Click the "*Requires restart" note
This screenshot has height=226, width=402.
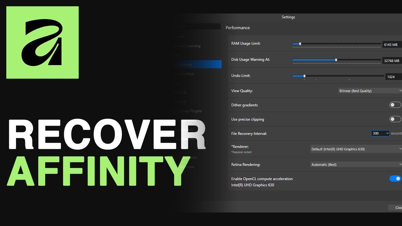tap(242, 152)
